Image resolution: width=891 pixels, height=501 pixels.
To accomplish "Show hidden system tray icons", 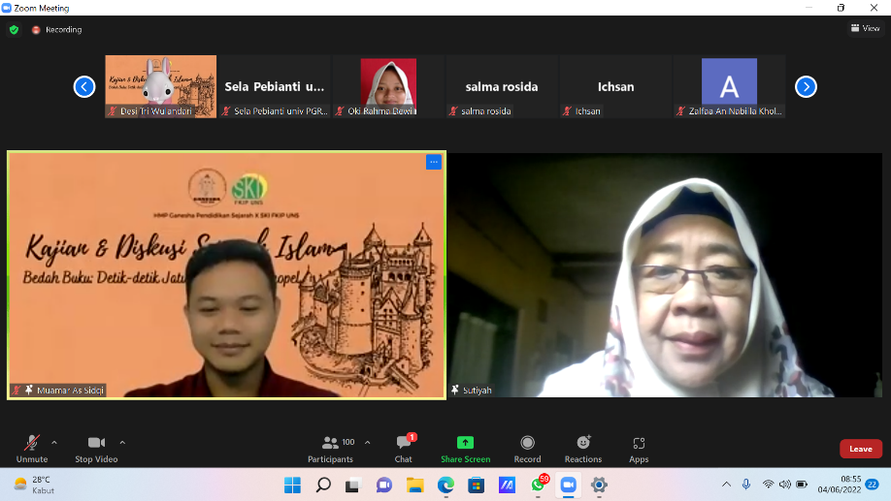I will (x=726, y=485).
